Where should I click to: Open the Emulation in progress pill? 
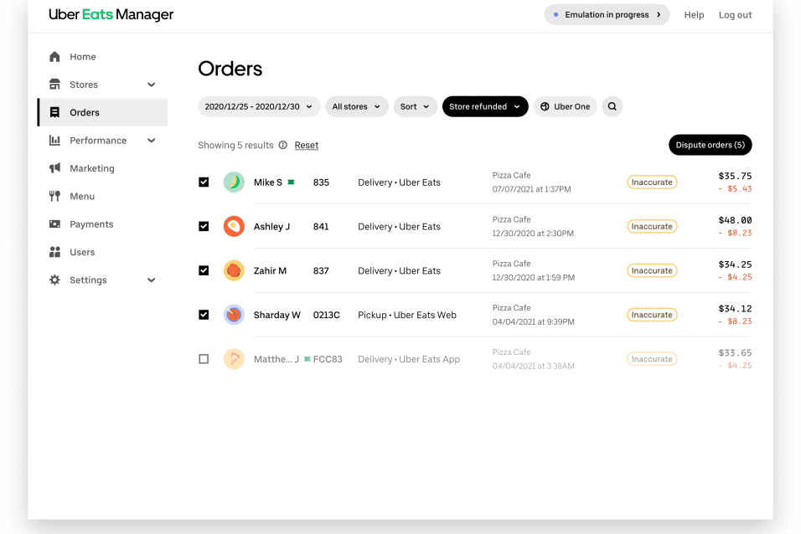click(x=607, y=14)
